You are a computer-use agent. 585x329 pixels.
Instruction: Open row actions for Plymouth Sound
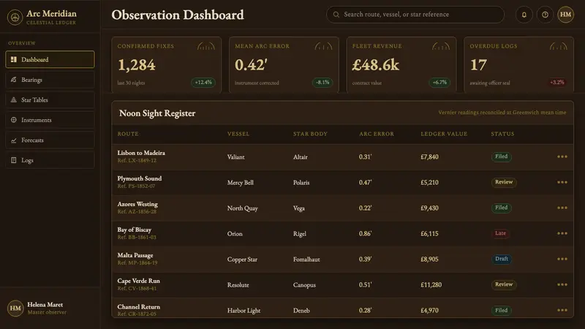click(562, 182)
